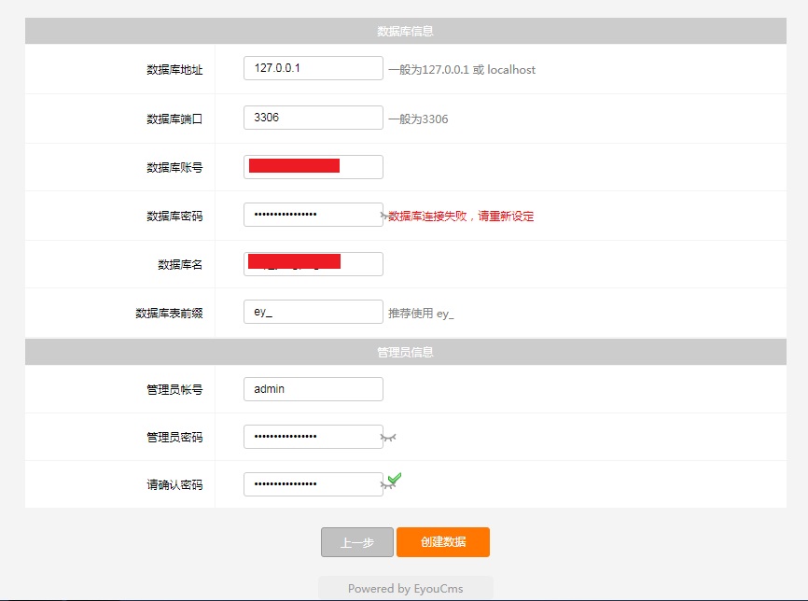Focus the 请确认密码 input field

point(313,484)
